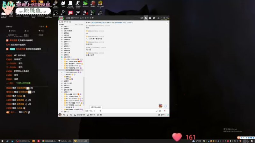Open Counter-Strike Online desktop shortcut

(78, 4)
